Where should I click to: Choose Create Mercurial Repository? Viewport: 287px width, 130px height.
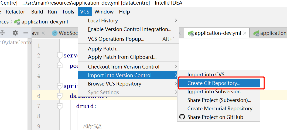pyautogui.click(x=219, y=109)
